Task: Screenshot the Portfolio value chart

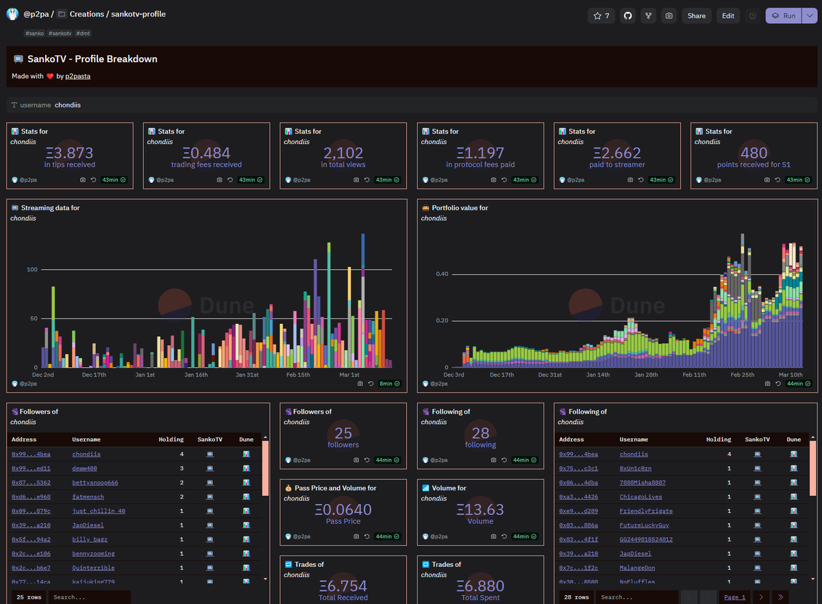Action: [767, 383]
